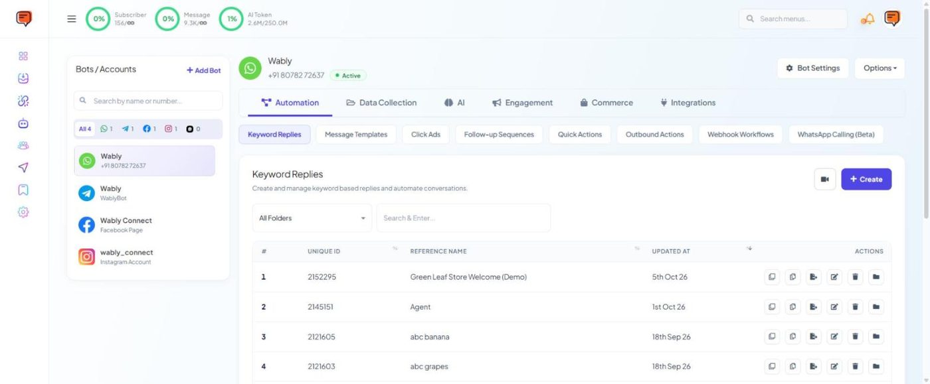This screenshot has width=930, height=384.
Task: Move Agent reply to folder icon
Action: click(x=876, y=307)
